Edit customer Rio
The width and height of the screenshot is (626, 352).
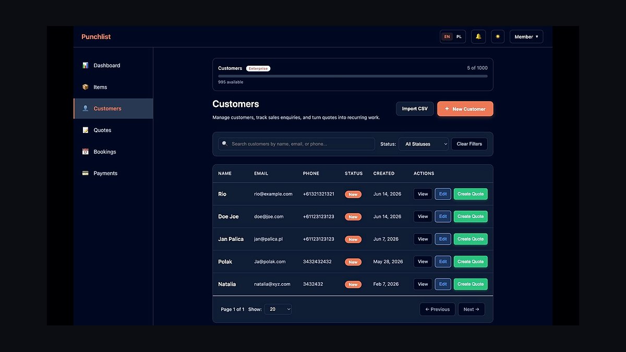tap(443, 194)
